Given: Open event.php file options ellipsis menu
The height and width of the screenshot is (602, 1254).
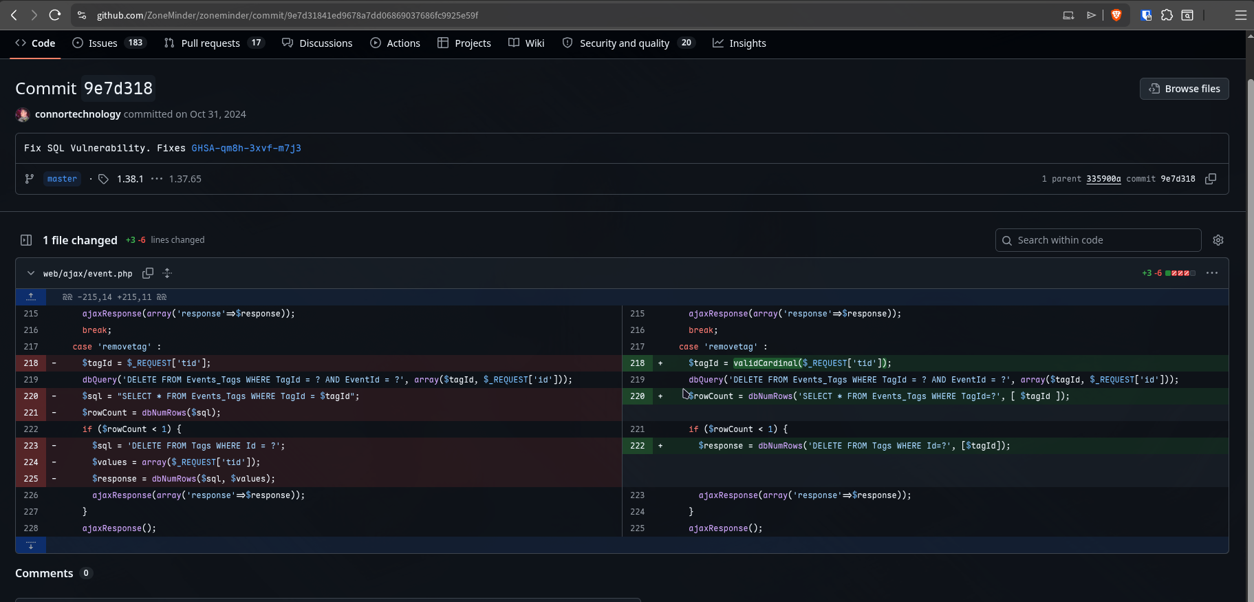Looking at the screenshot, I should click(1212, 273).
